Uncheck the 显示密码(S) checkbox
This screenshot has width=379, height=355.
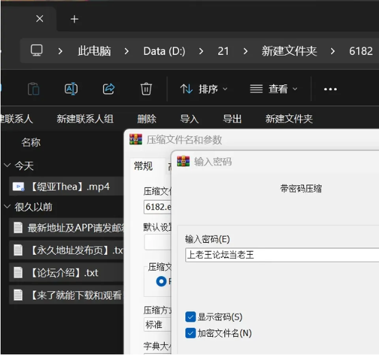point(190,317)
